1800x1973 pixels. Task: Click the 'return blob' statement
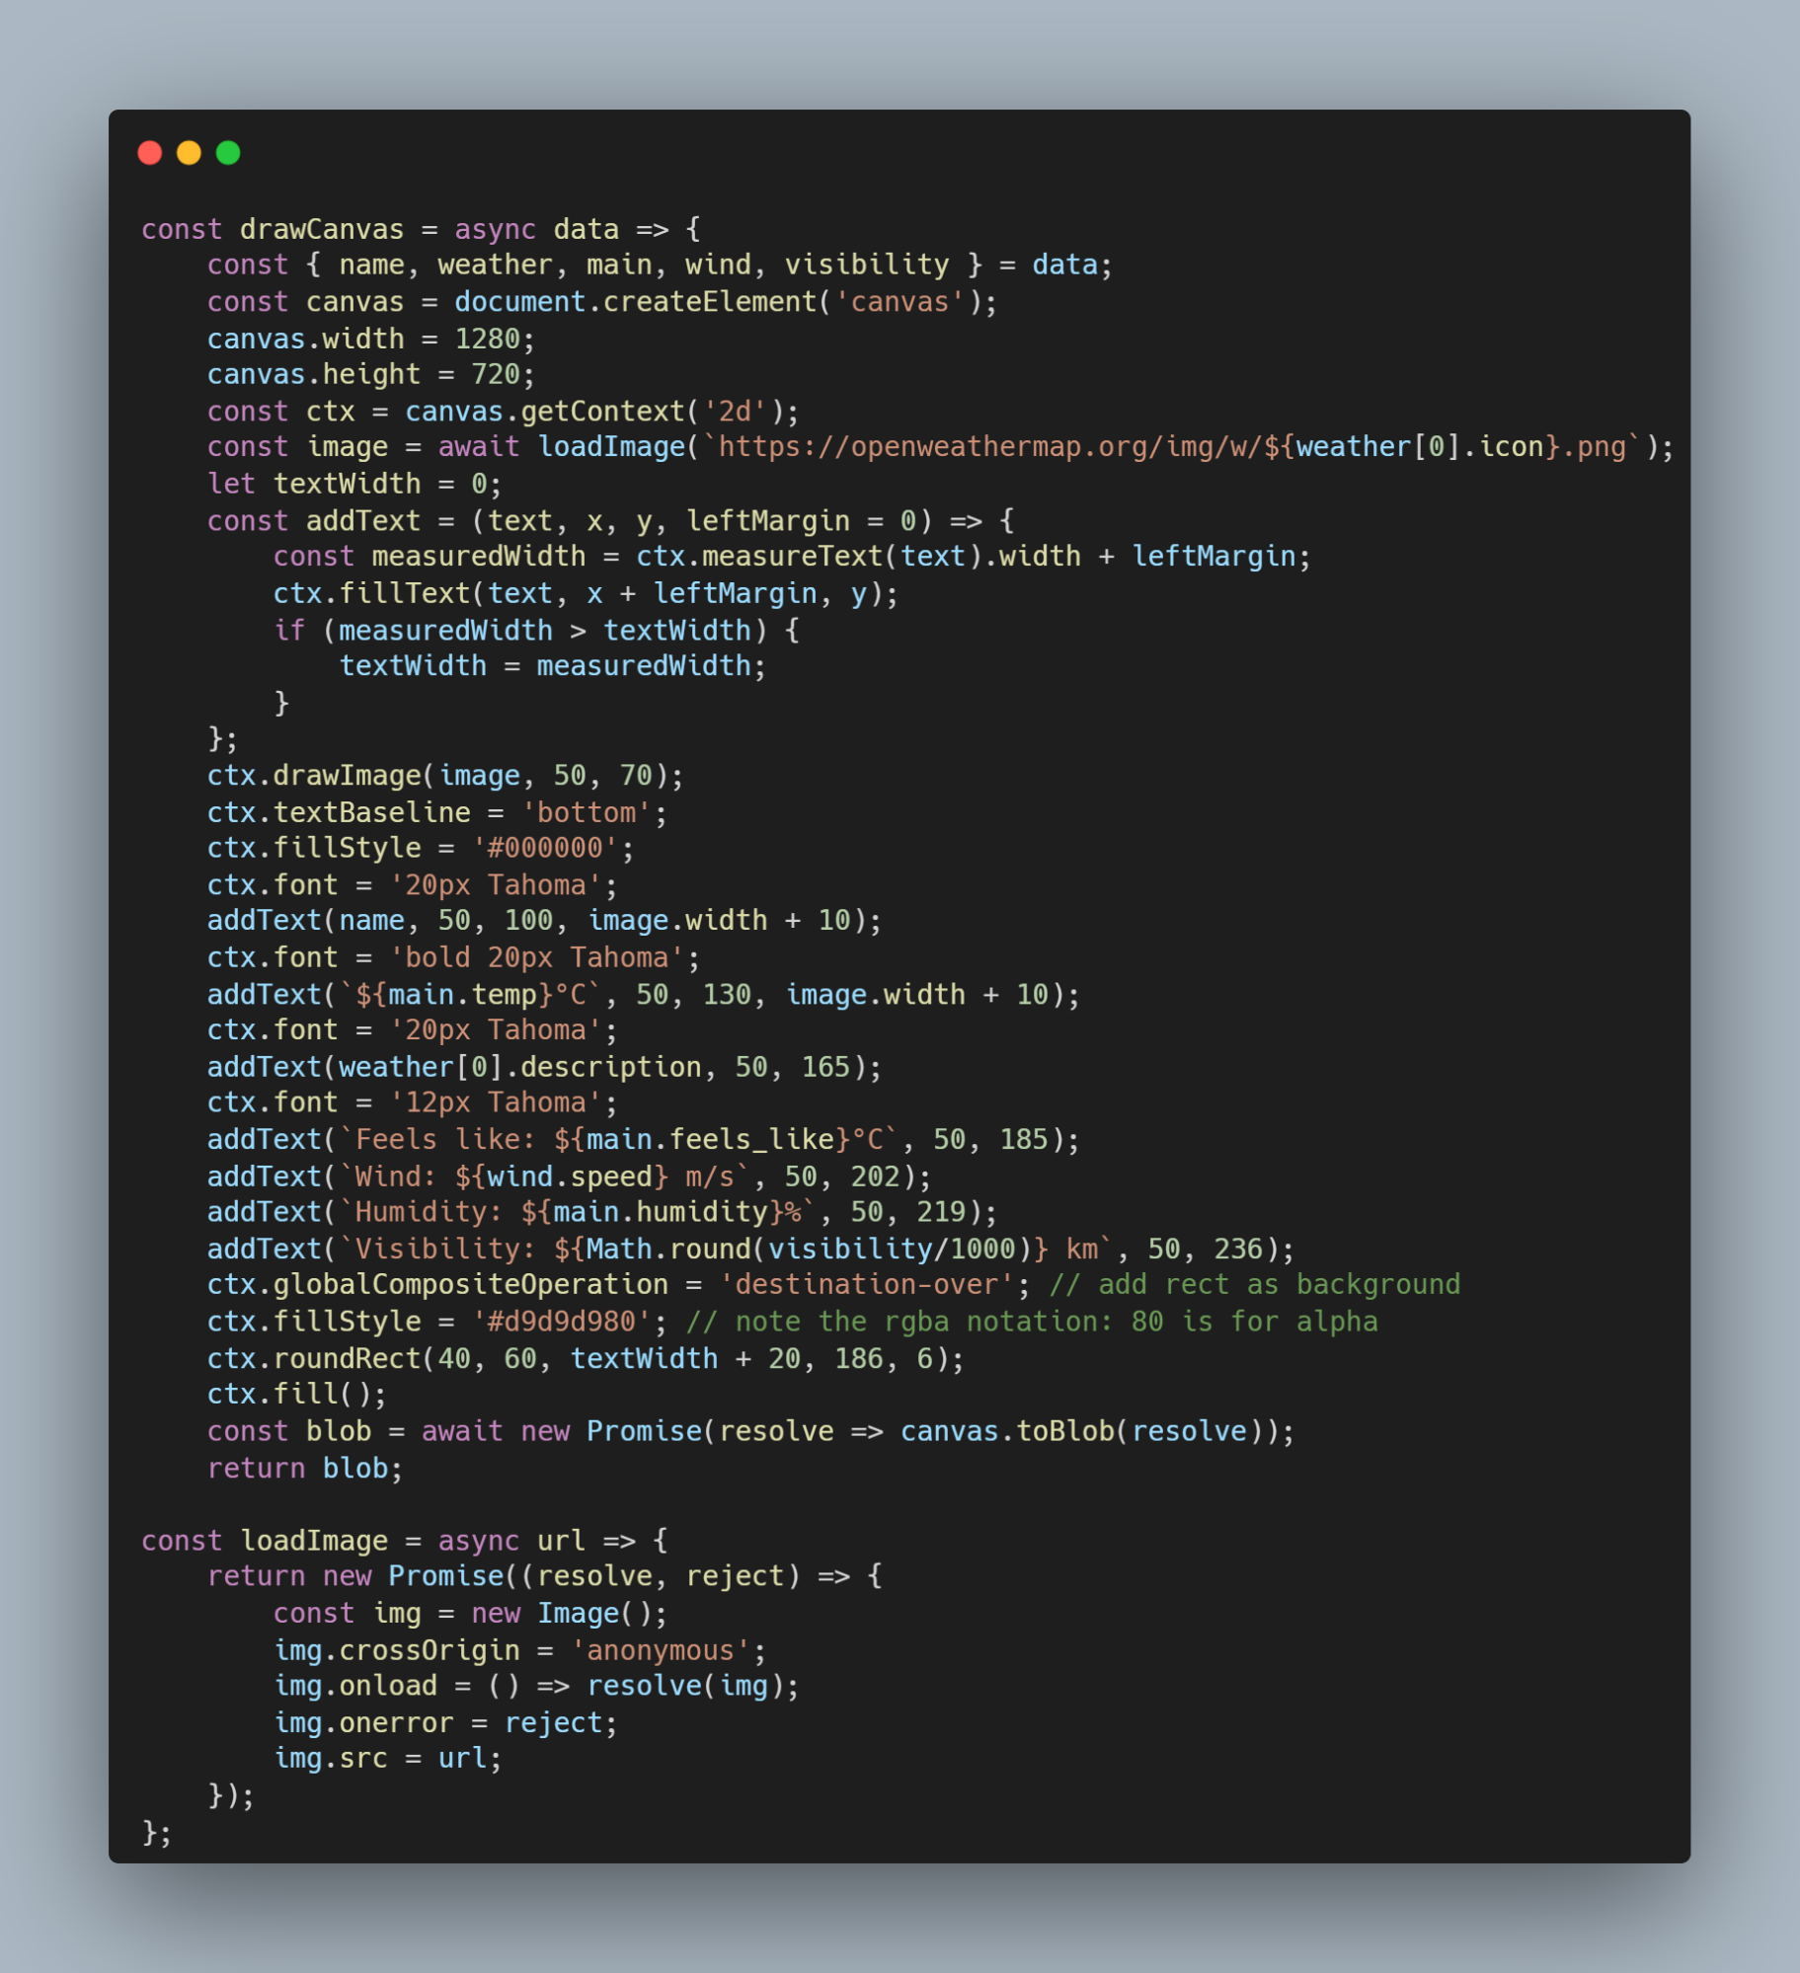(304, 1469)
